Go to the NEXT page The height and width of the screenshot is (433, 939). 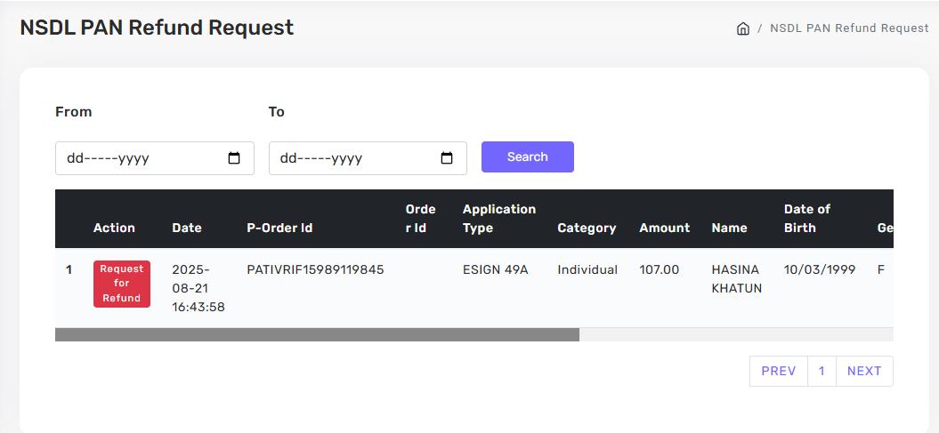coord(863,371)
